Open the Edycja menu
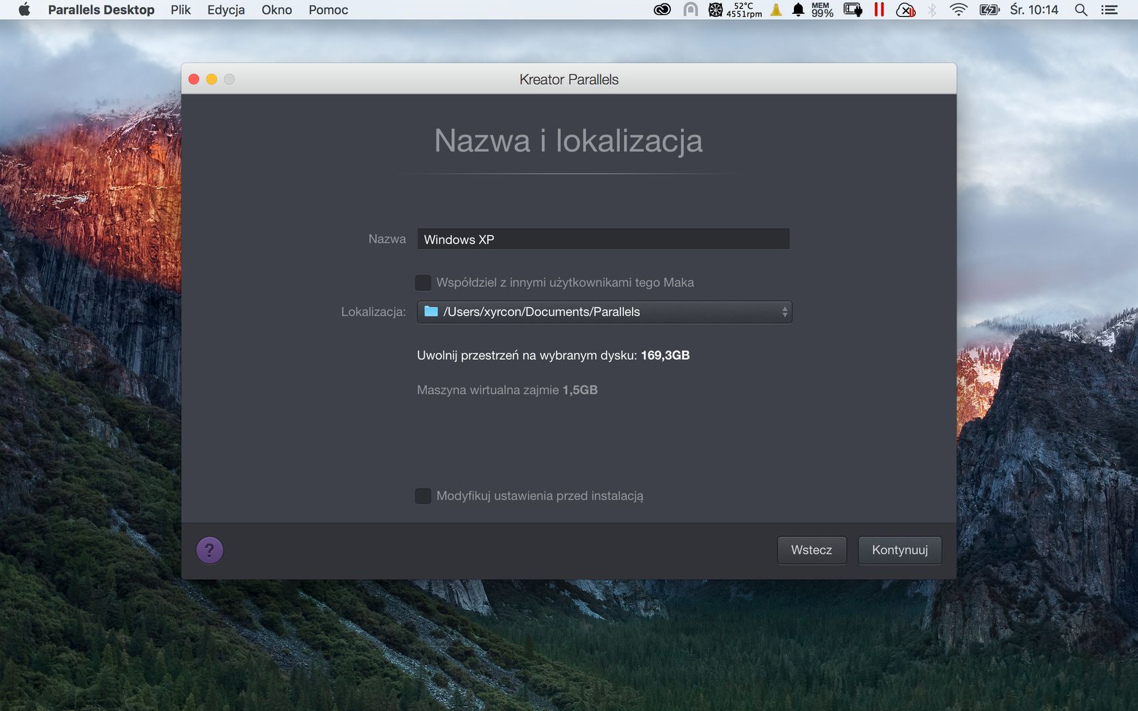Image resolution: width=1138 pixels, height=711 pixels. tap(226, 10)
